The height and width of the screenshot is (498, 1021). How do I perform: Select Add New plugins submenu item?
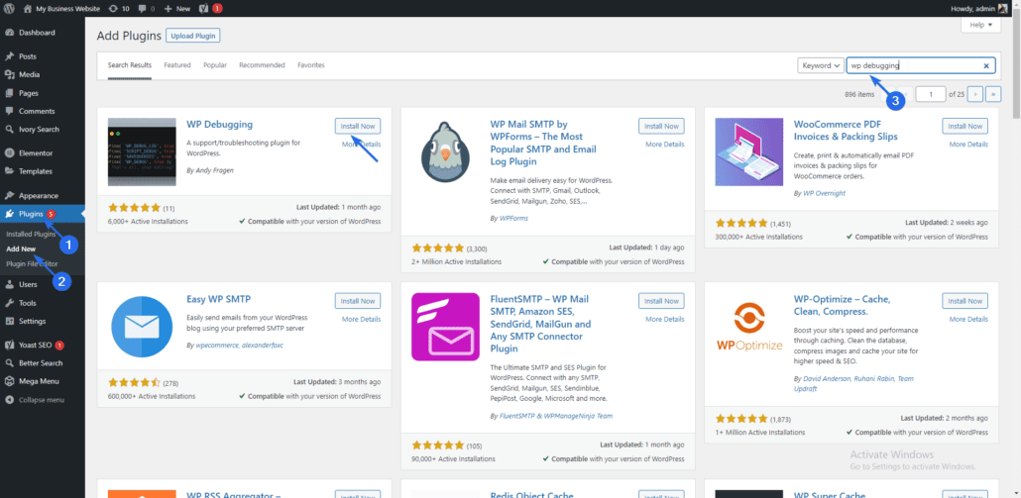21,249
